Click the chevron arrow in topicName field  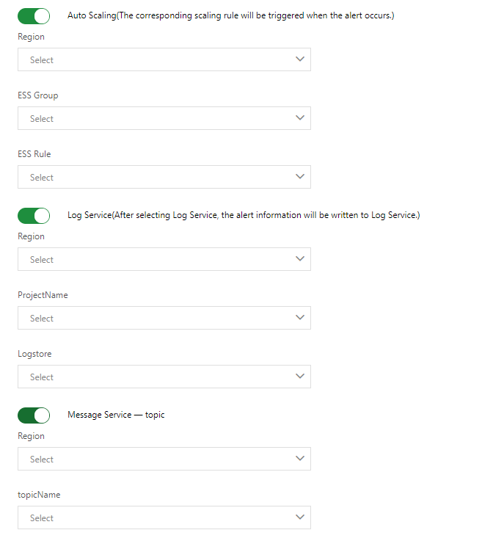coord(299,517)
